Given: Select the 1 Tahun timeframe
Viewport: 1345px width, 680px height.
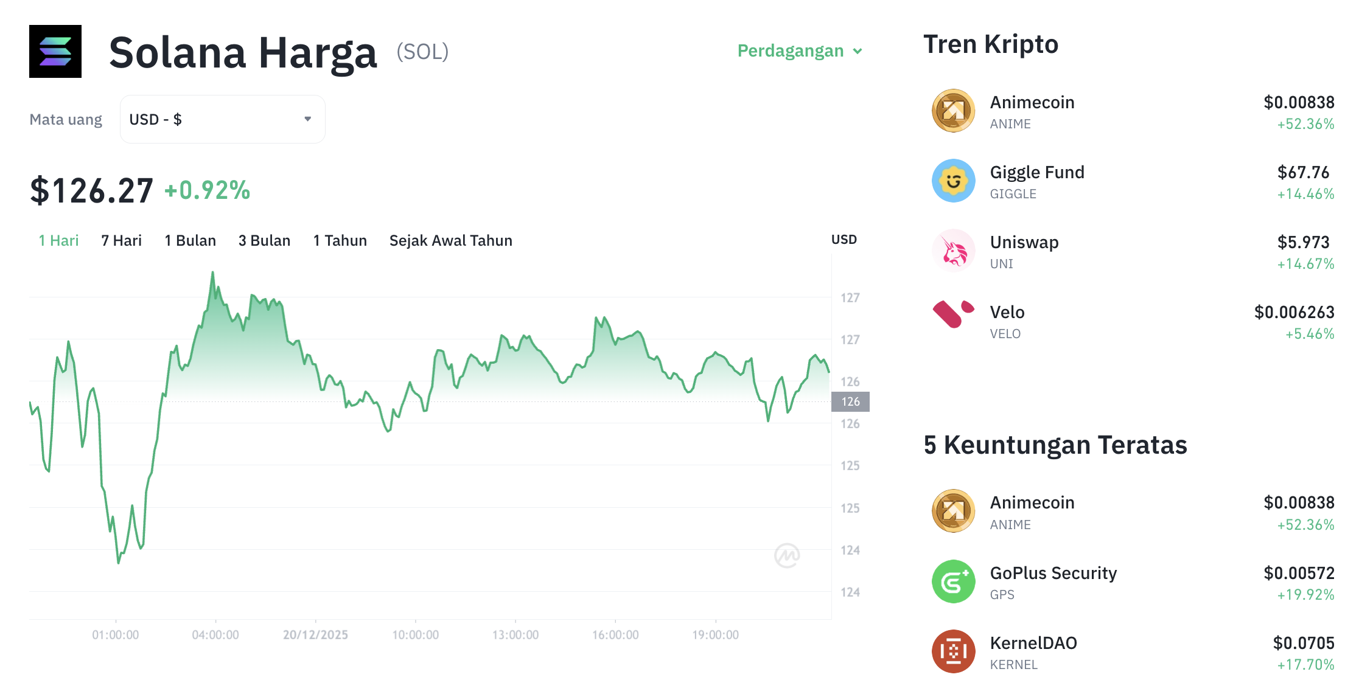Looking at the screenshot, I should pyautogui.click(x=340, y=240).
